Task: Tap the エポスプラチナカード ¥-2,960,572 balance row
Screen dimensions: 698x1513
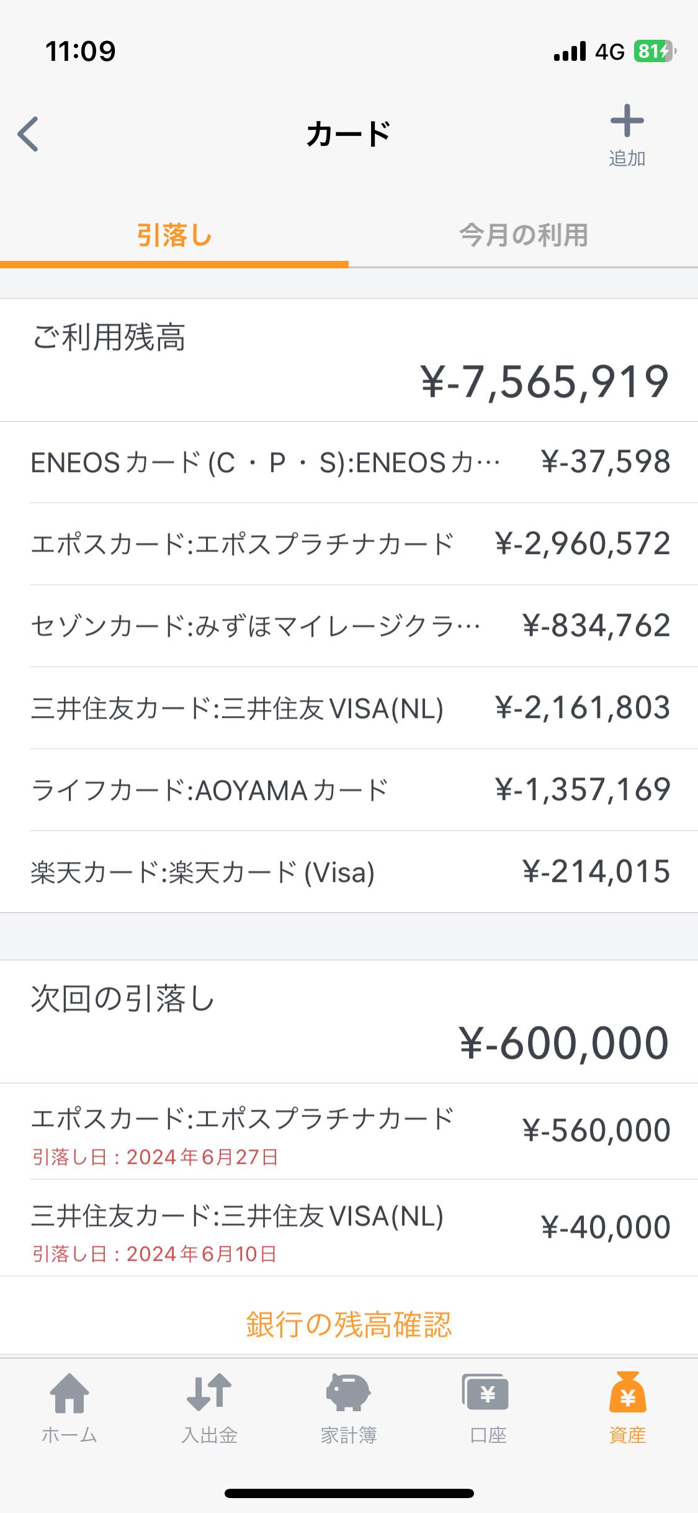Action: click(x=349, y=544)
